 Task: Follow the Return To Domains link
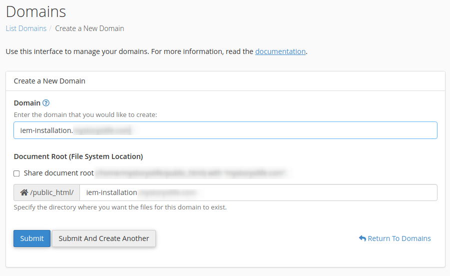[x=395, y=238]
